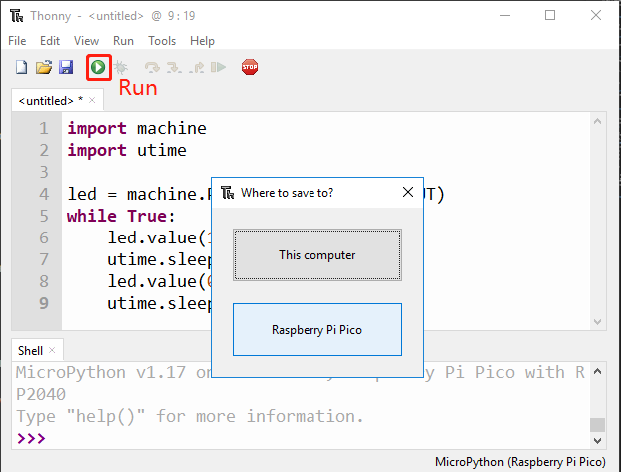Click the 'Type "help()" for more information.' shell line
The width and height of the screenshot is (621, 472).
coord(190,416)
